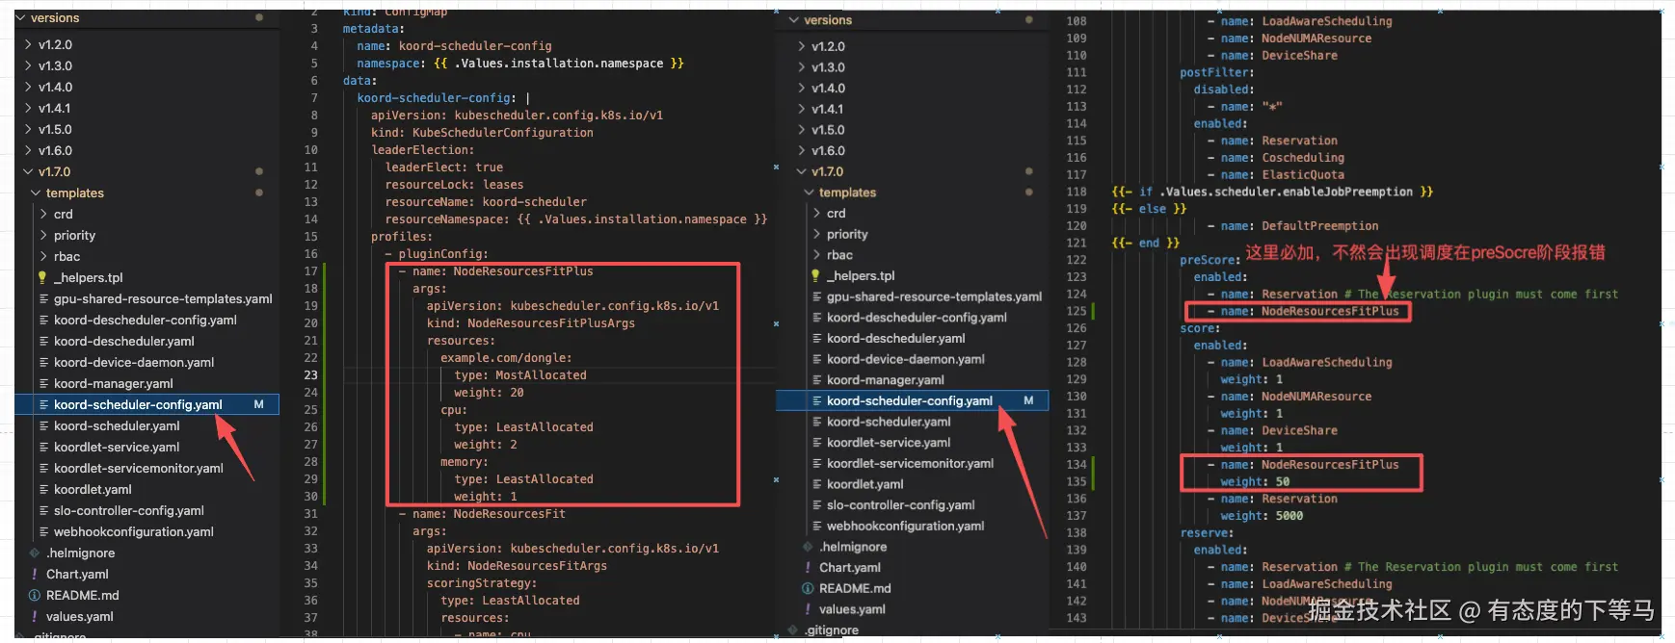Click file icon of koord-manager.yaml in right explorer
Screen dimensions: 1675x643
[817, 379]
